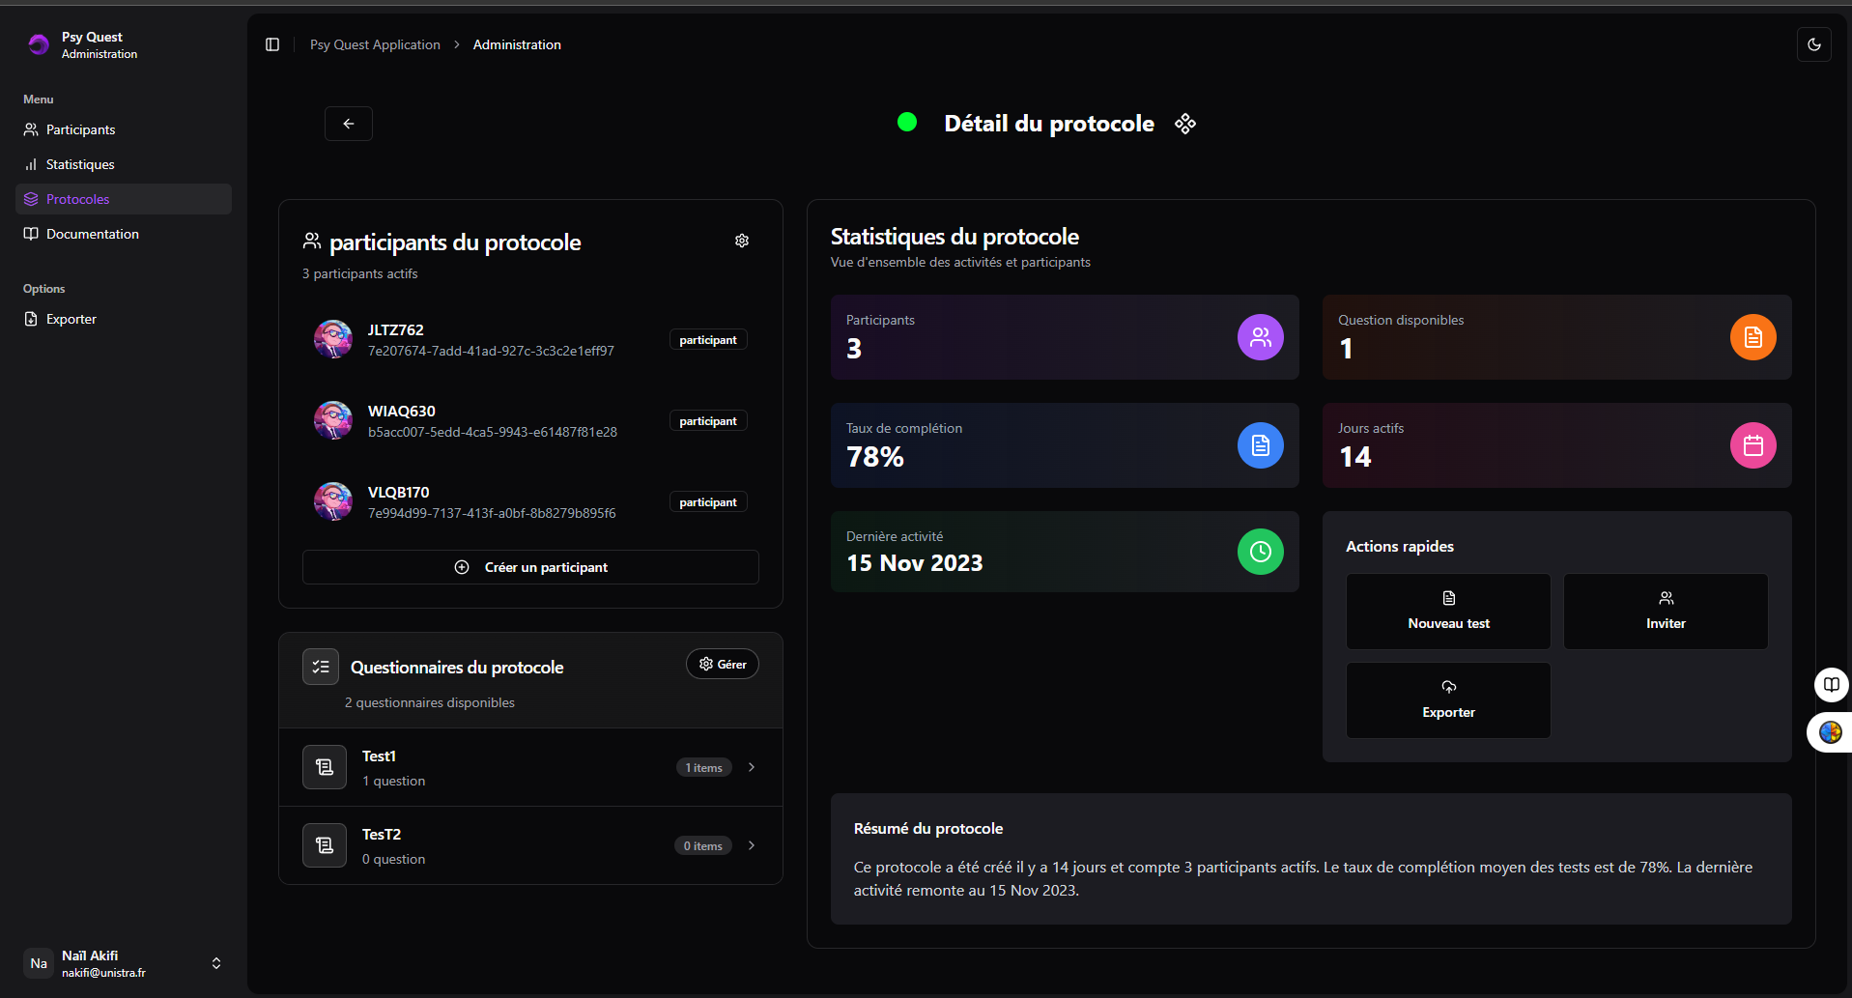Click the blue Taux de complétion icon
This screenshot has height=998, width=1852.
[x=1260, y=445]
